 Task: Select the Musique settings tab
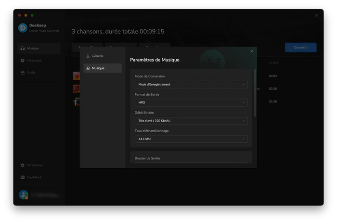[x=103, y=68]
